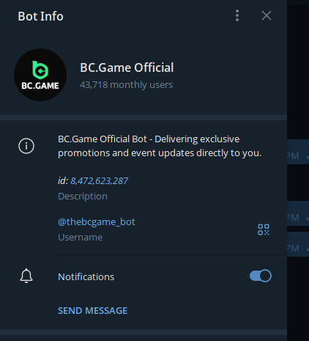Click the circled info icon
Screen dimensions: 309x341
pyautogui.click(x=26, y=146)
